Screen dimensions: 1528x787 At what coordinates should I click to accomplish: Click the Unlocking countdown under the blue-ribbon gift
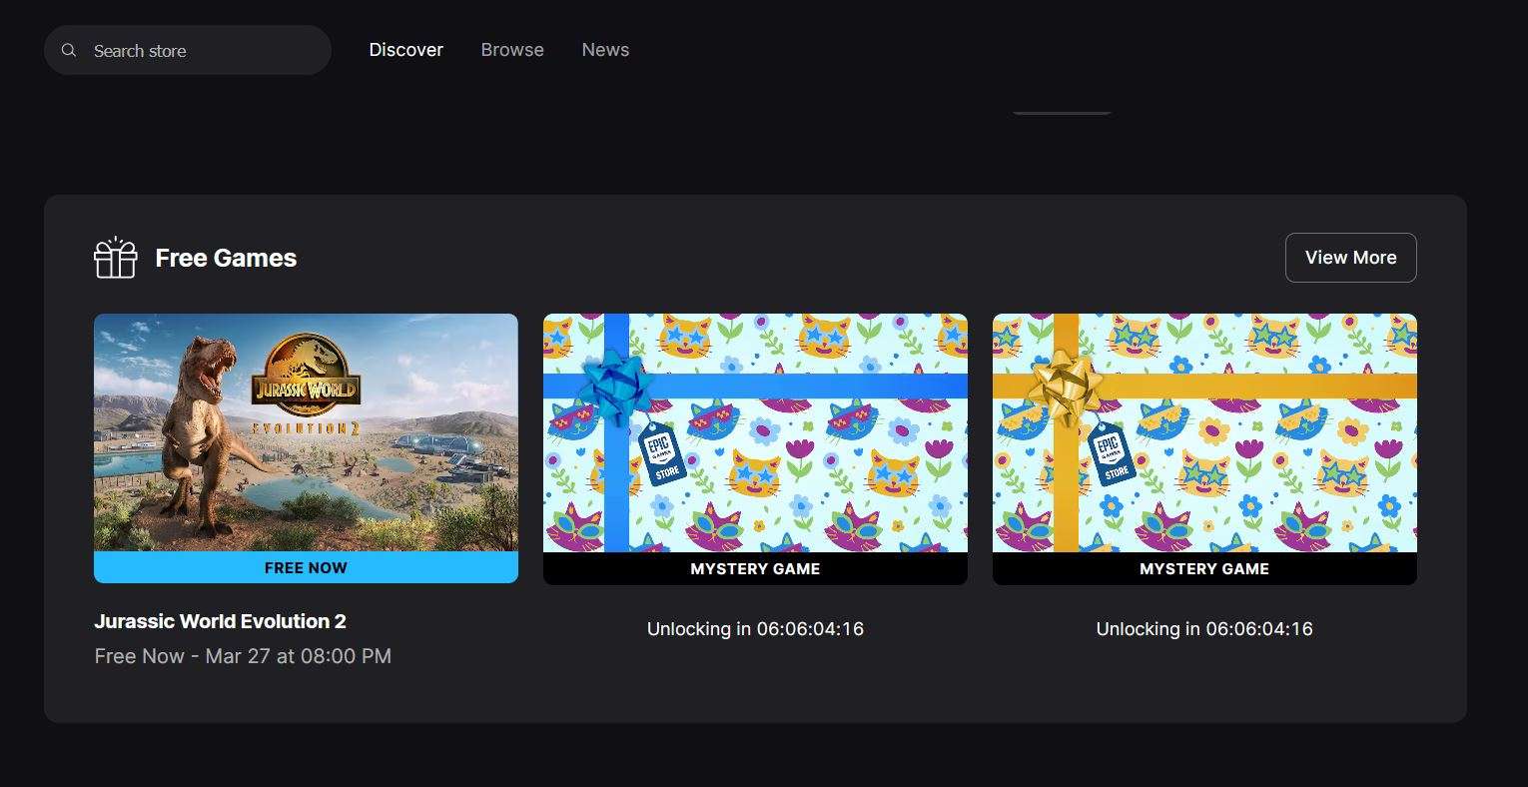click(755, 629)
